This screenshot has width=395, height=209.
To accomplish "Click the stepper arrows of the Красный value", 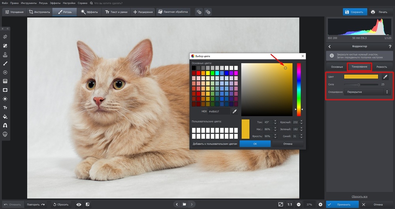I will (301, 122).
